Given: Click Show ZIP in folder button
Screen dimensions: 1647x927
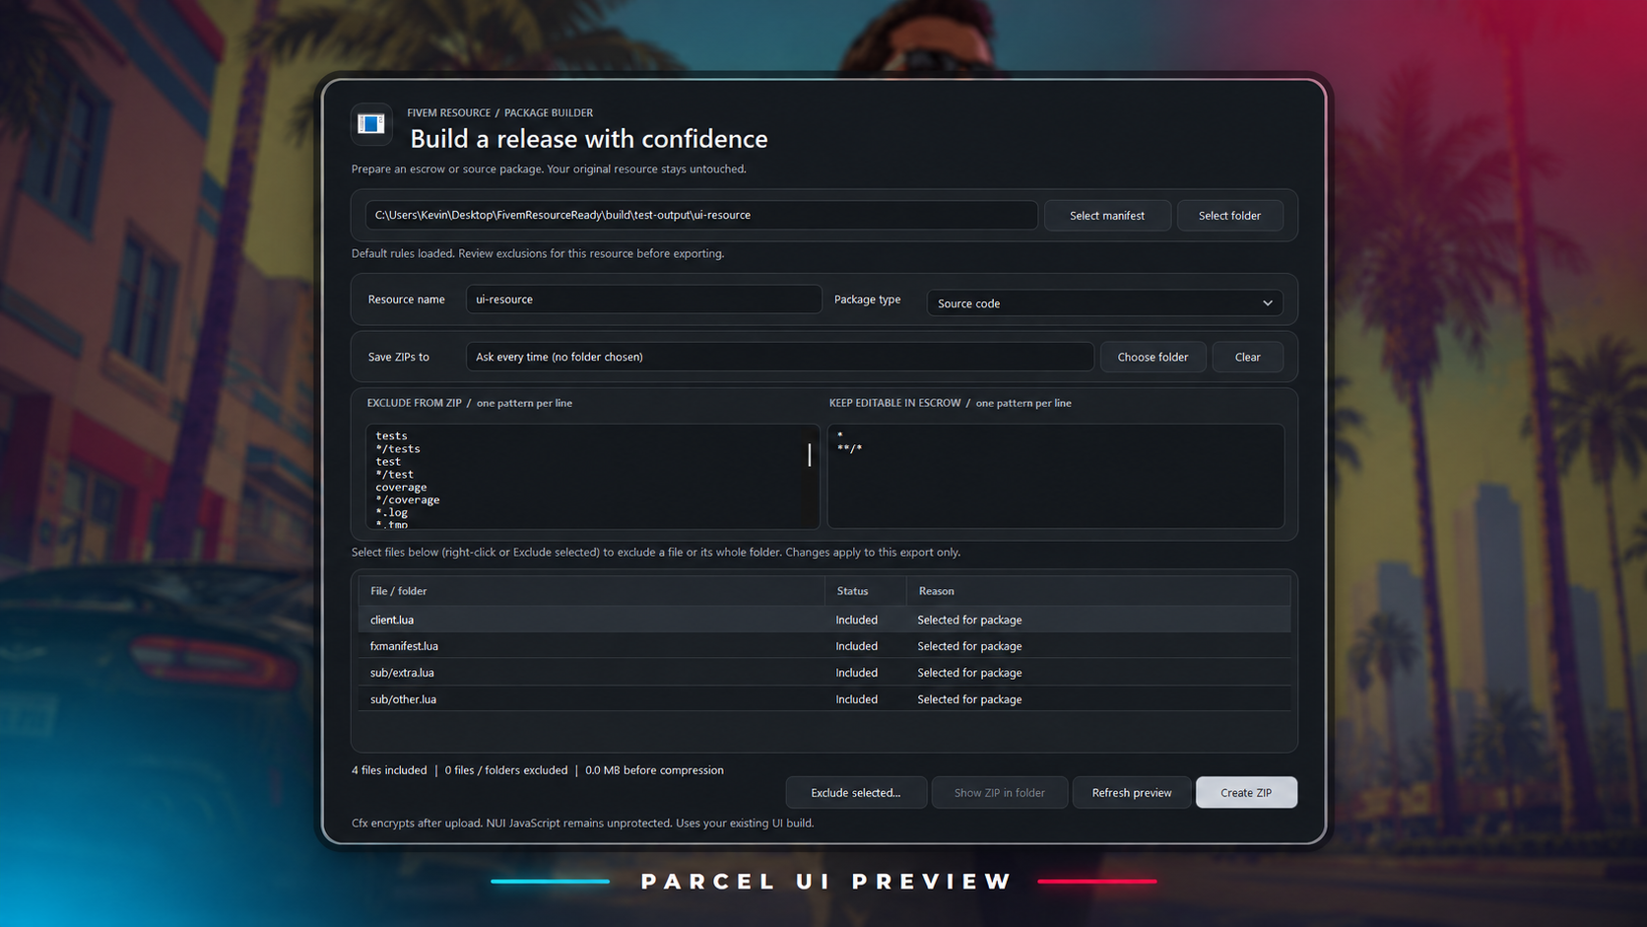Looking at the screenshot, I should pyautogui.click(x=999, y=793).
